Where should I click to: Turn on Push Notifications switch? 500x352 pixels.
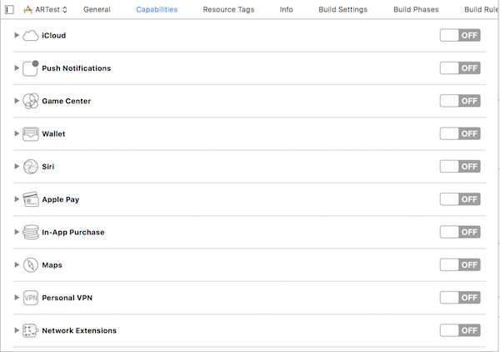460,68
